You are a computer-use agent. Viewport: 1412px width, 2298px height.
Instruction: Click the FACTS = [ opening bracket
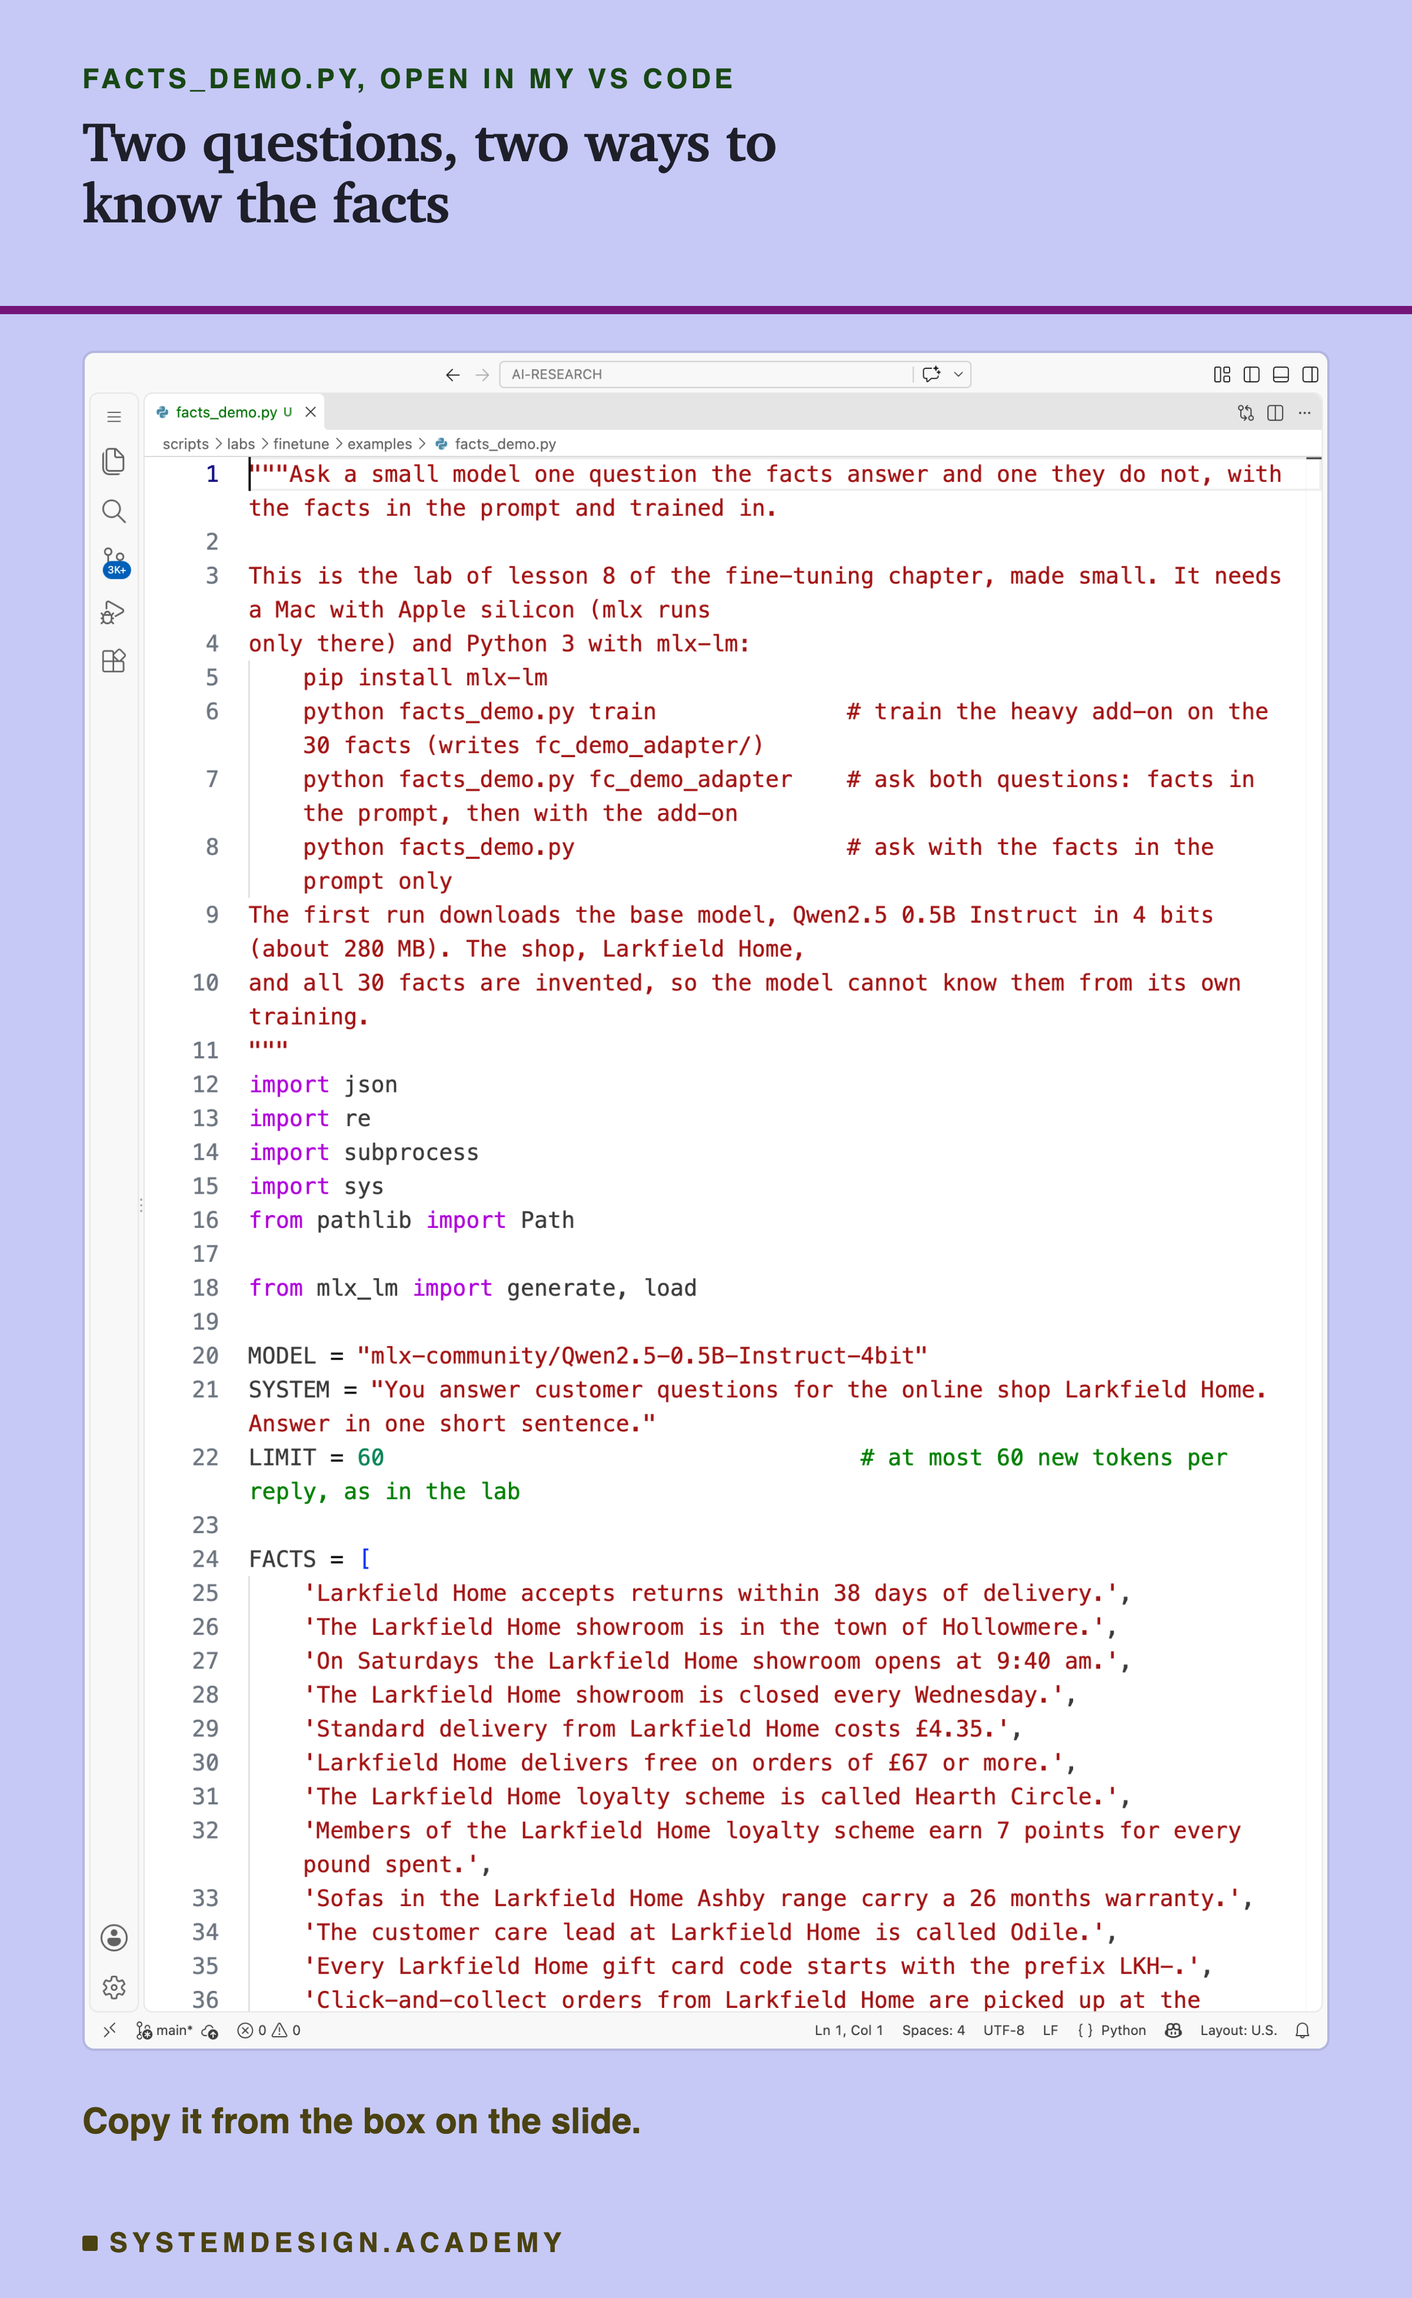click(365, 1560)
